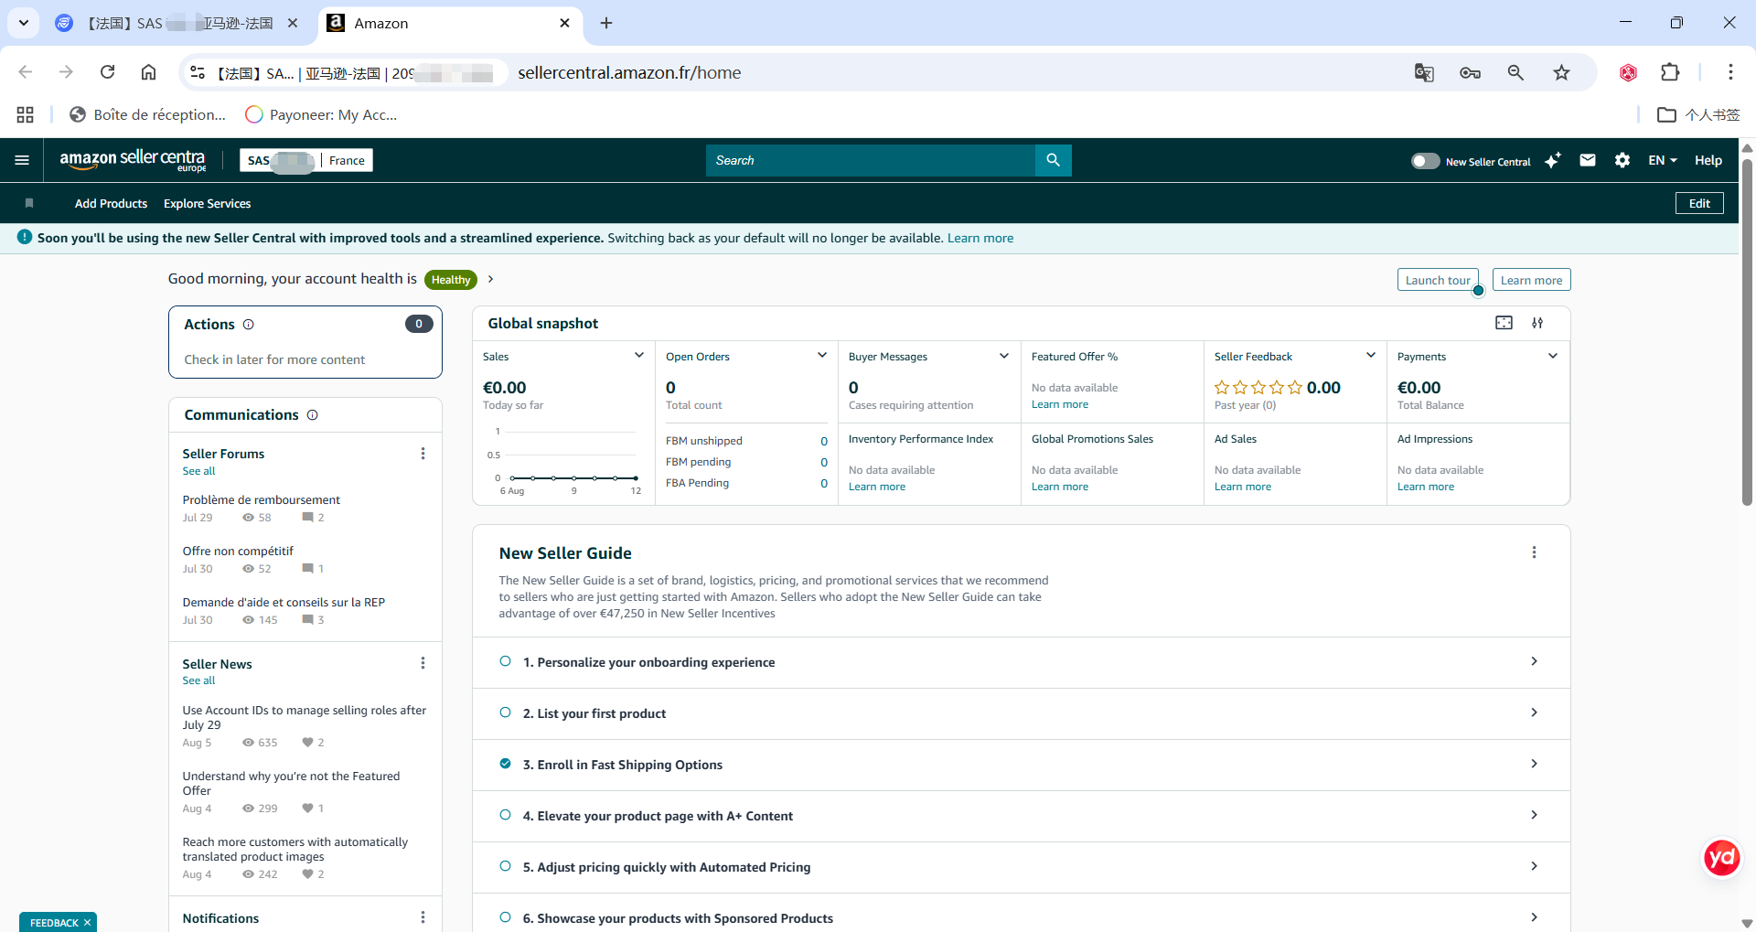Screen dimensions: 1756x932
Task: Open the sparkle new features icon
Action: click(x=1552, y=160)
